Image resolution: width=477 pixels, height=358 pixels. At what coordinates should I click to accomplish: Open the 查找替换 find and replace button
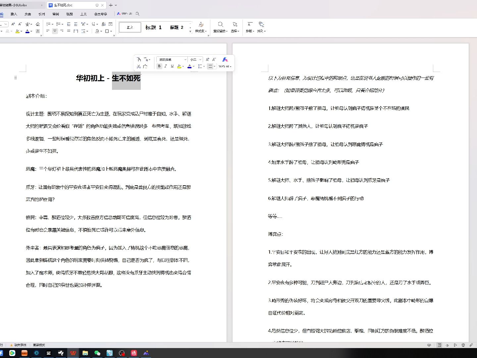pos(220,27)
